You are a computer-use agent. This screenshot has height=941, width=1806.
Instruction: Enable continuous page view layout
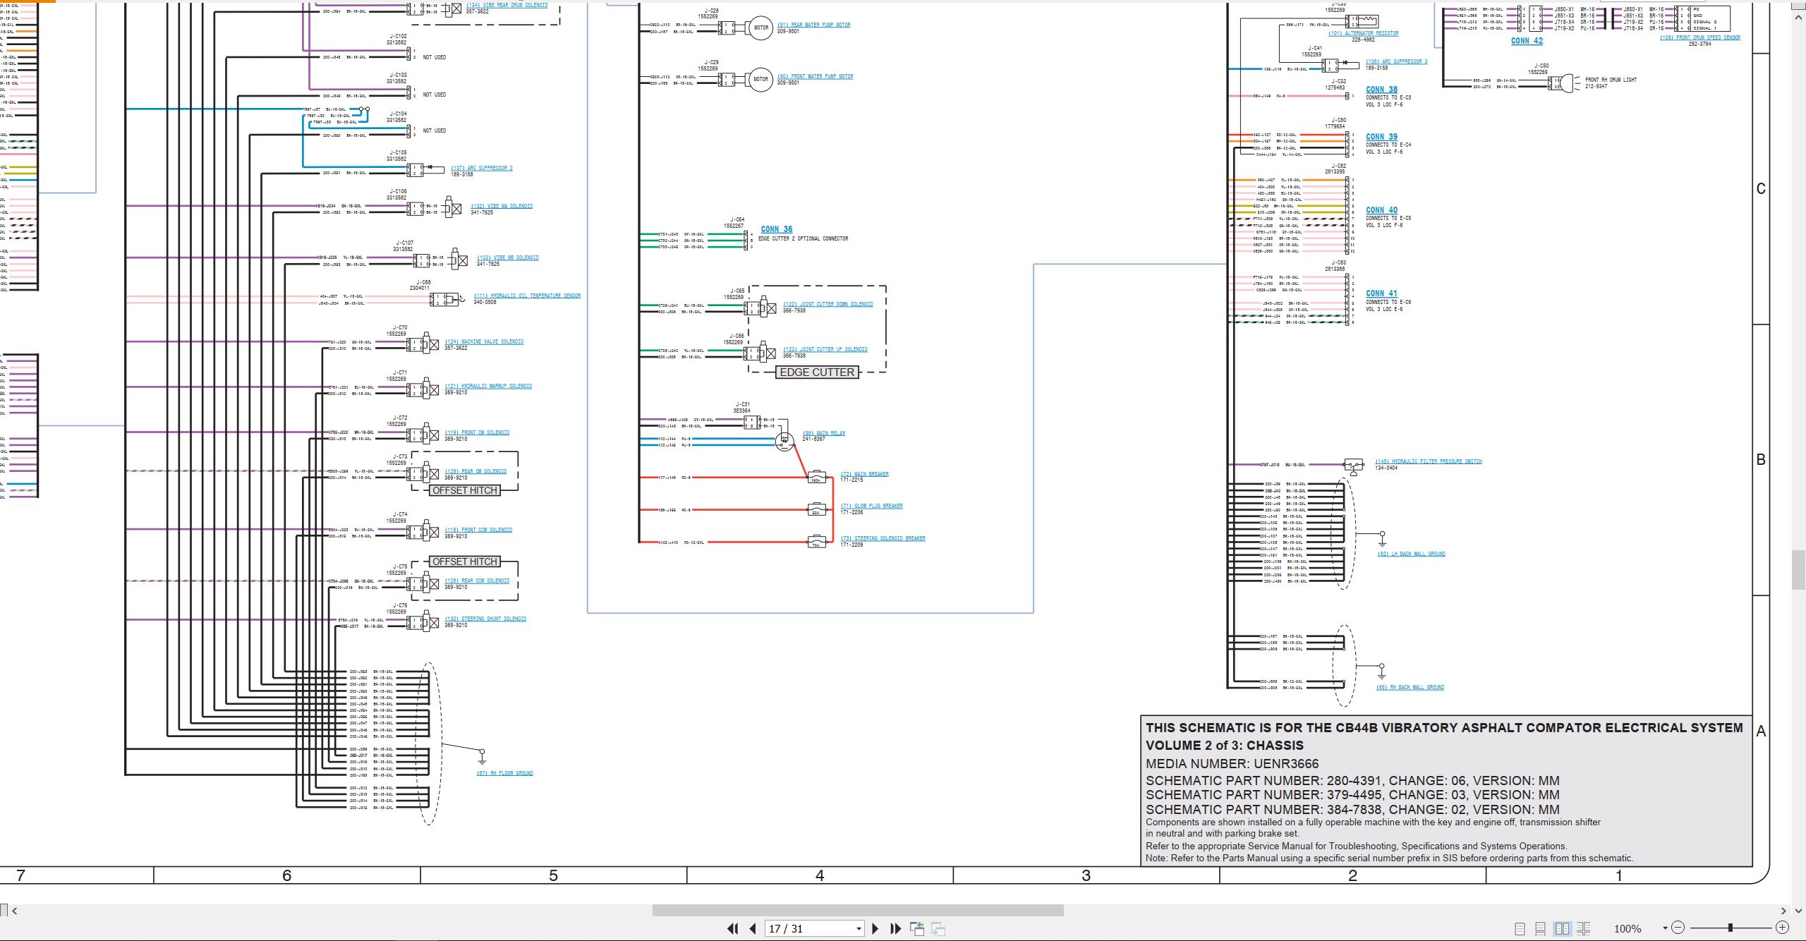pyautogui.click(x=1541, y=928)
